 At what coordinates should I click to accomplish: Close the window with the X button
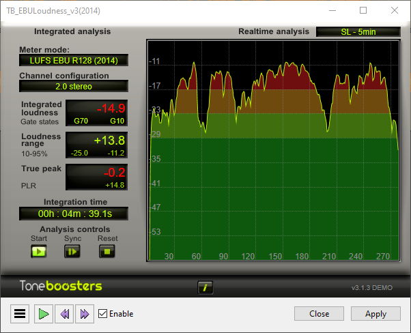click(395, 10)
